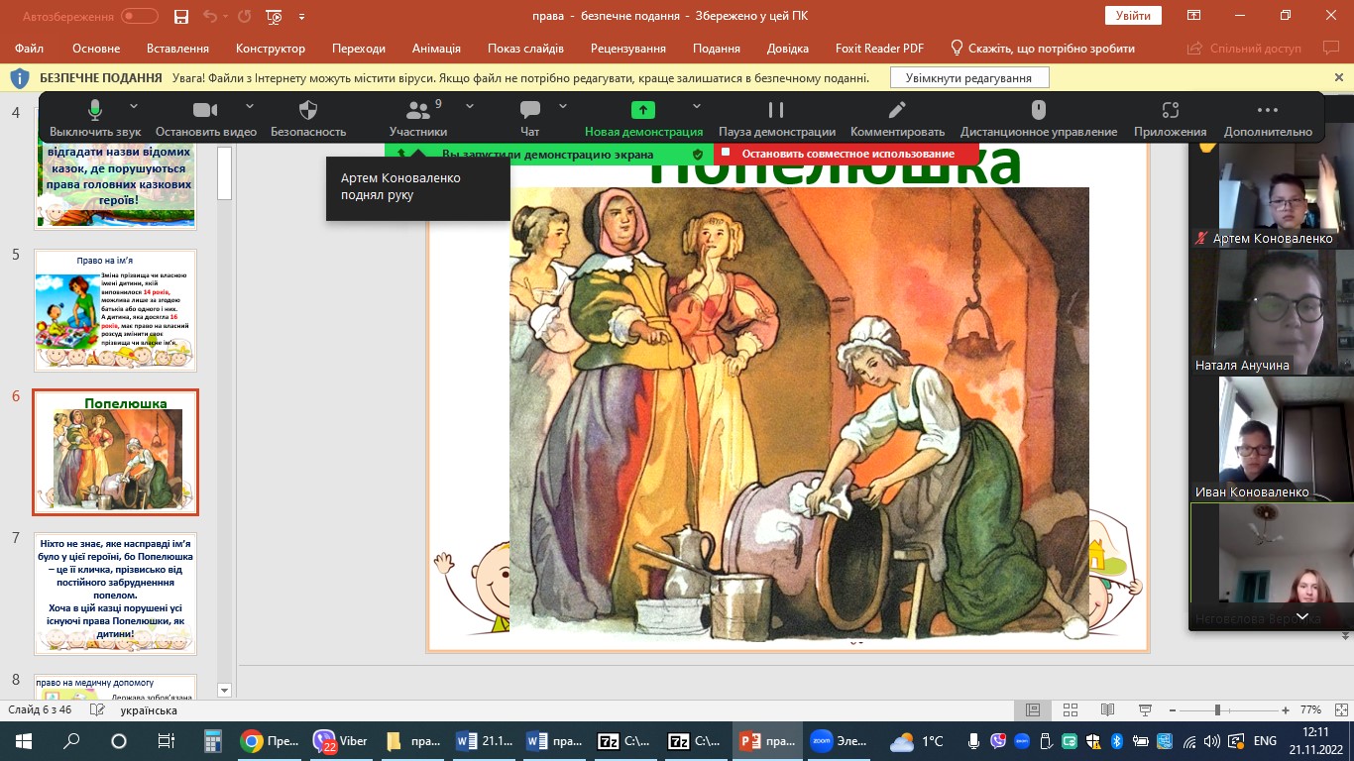1354x761 pixels.
Task: Switch to the Вставлення tab
Action: (177, 48)
